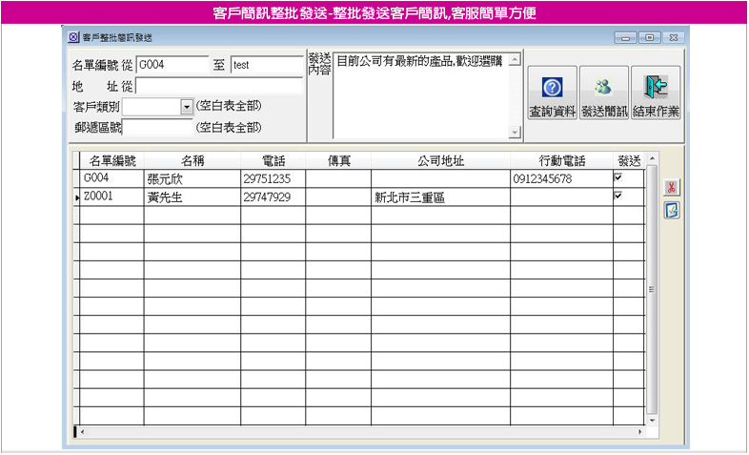Click the 郵遞區號 postal code field
The width and height of the screenshot is (749, 455).
(x=157, y=127)
